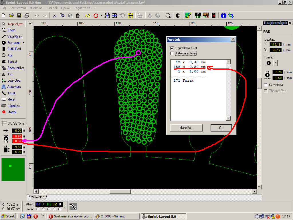The width and height of the screenshot is (293, 220).
Task: Set B1 layer as active radio
Action: click(43, 209)
